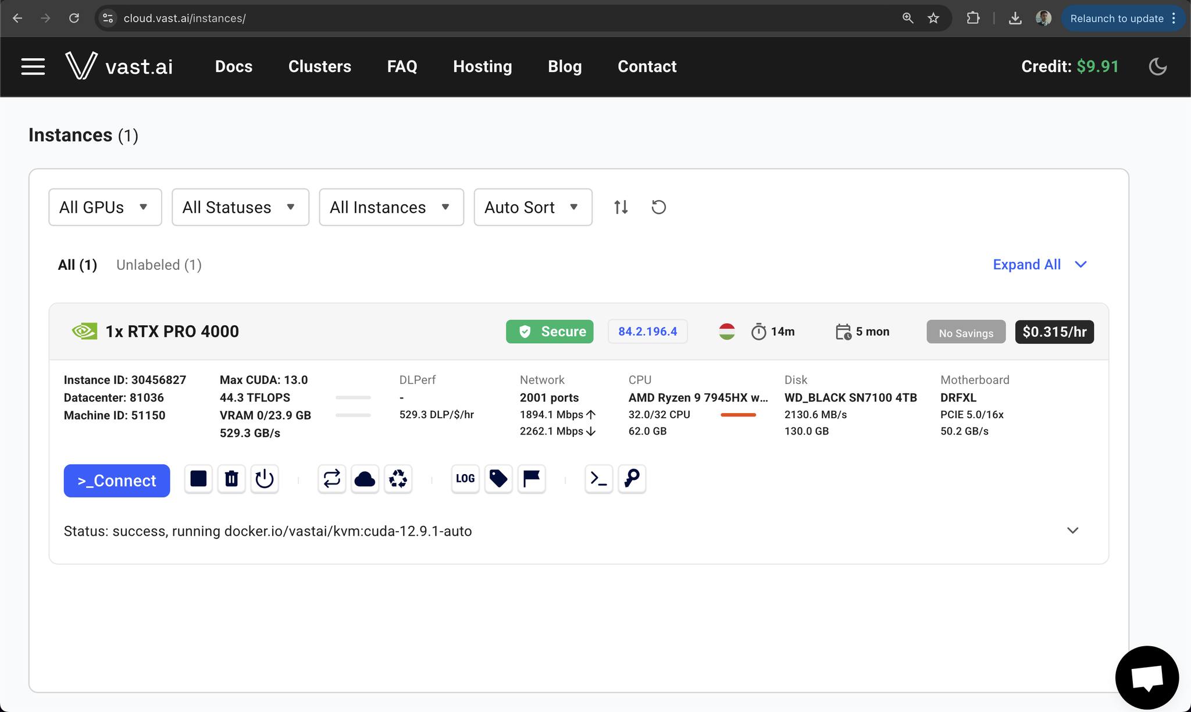Image resolution: width=1191 pixels, height=712 pixels.
Task: Open the Clusters menu item
Action: click(320, 66)
